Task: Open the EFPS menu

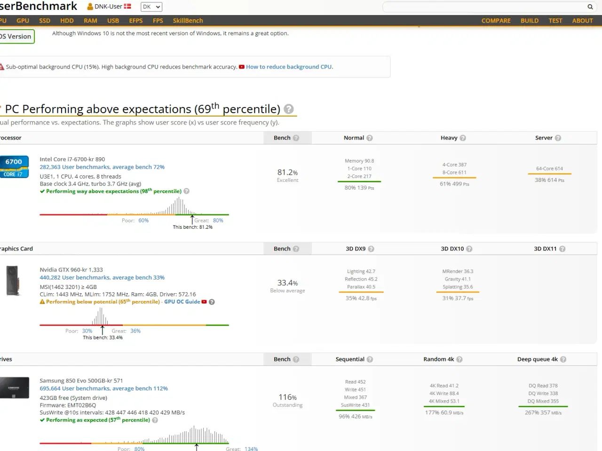Action: (x=136, y=21)
